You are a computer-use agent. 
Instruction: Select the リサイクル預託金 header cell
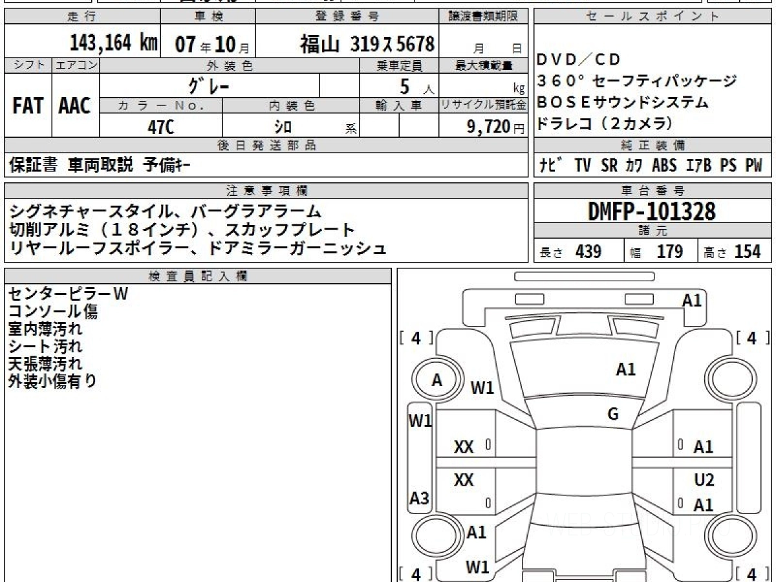(x=483, y=105)
